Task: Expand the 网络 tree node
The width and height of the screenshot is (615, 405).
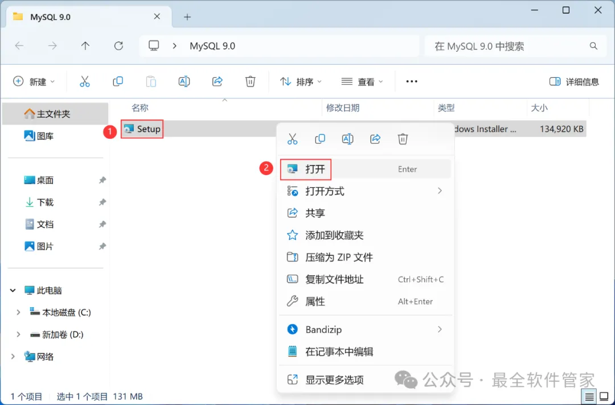Action: tap(13, 357)
